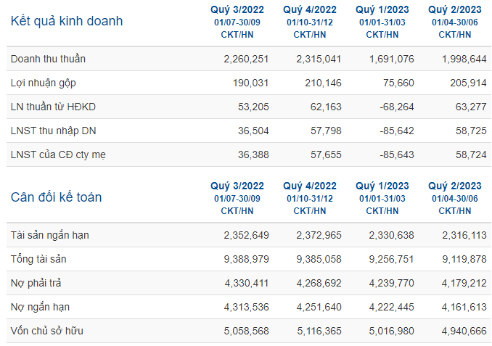This screenshot has height=346, width=492.
Task: Click the Doanh thu thuần row label
Action: (x=48, y=59)
